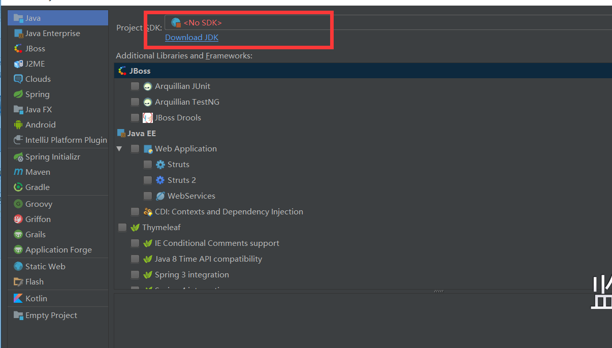Click the Spring leaf icon in sidebar
Image resolution: width=612 pixels, height=348 pixels.
(18, 94)
